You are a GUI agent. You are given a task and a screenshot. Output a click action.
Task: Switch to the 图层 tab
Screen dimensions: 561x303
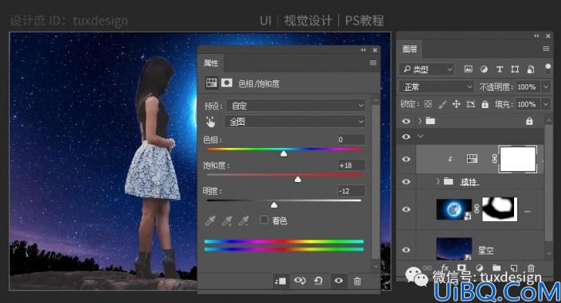[410, 49]
